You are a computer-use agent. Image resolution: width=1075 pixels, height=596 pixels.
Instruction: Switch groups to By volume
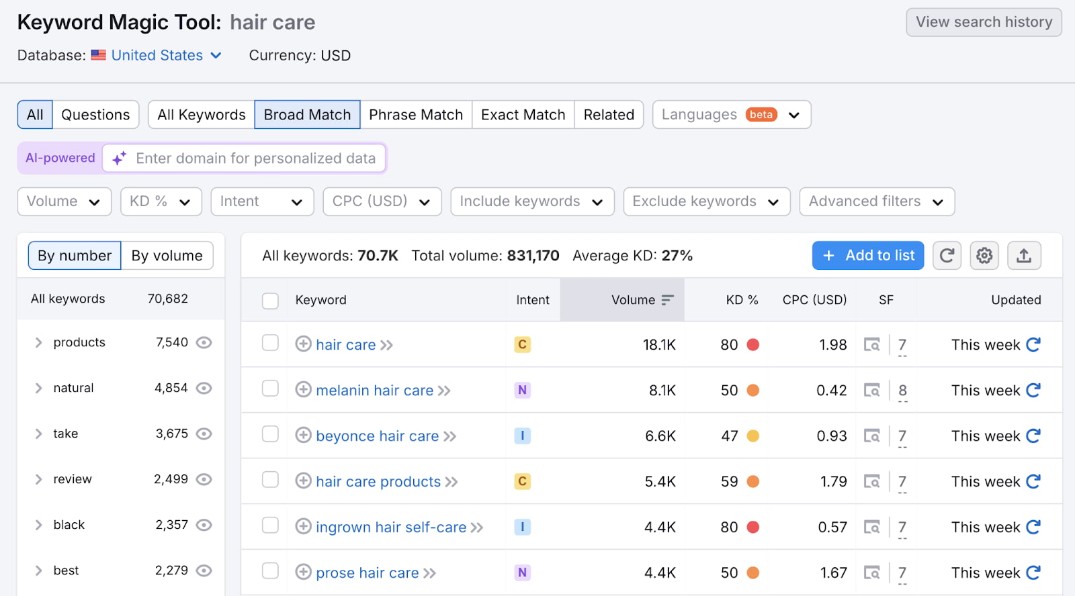(167, 256)
